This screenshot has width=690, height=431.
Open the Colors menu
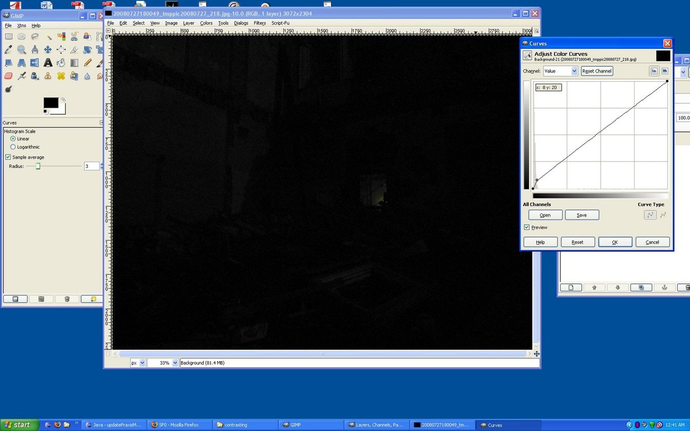tap(206, 23)
